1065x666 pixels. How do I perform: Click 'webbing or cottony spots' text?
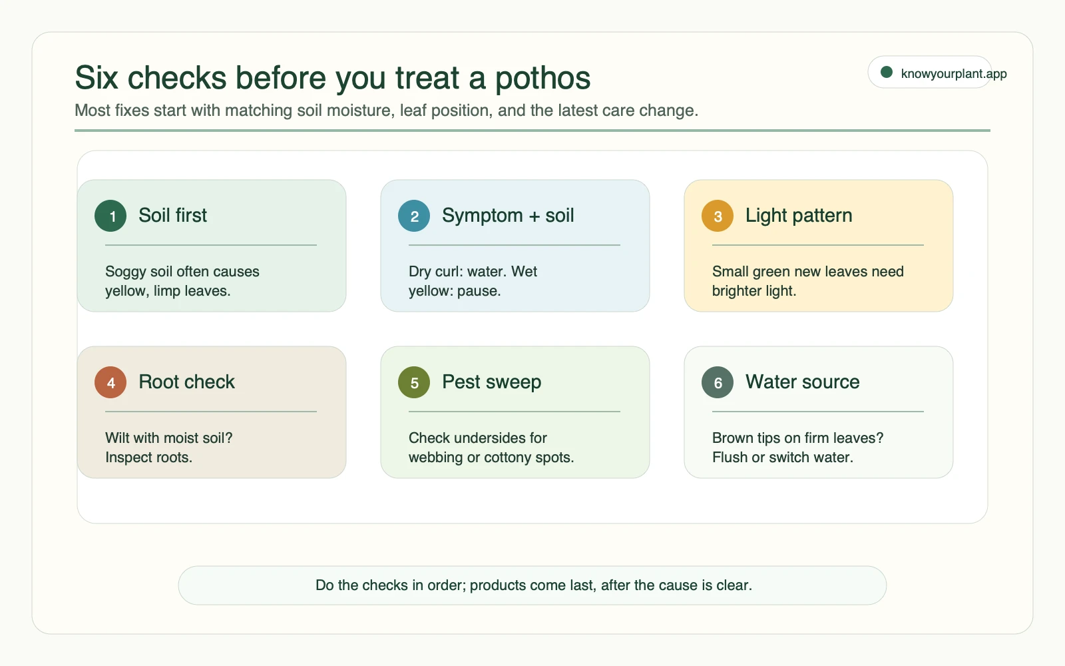[491, 457]
